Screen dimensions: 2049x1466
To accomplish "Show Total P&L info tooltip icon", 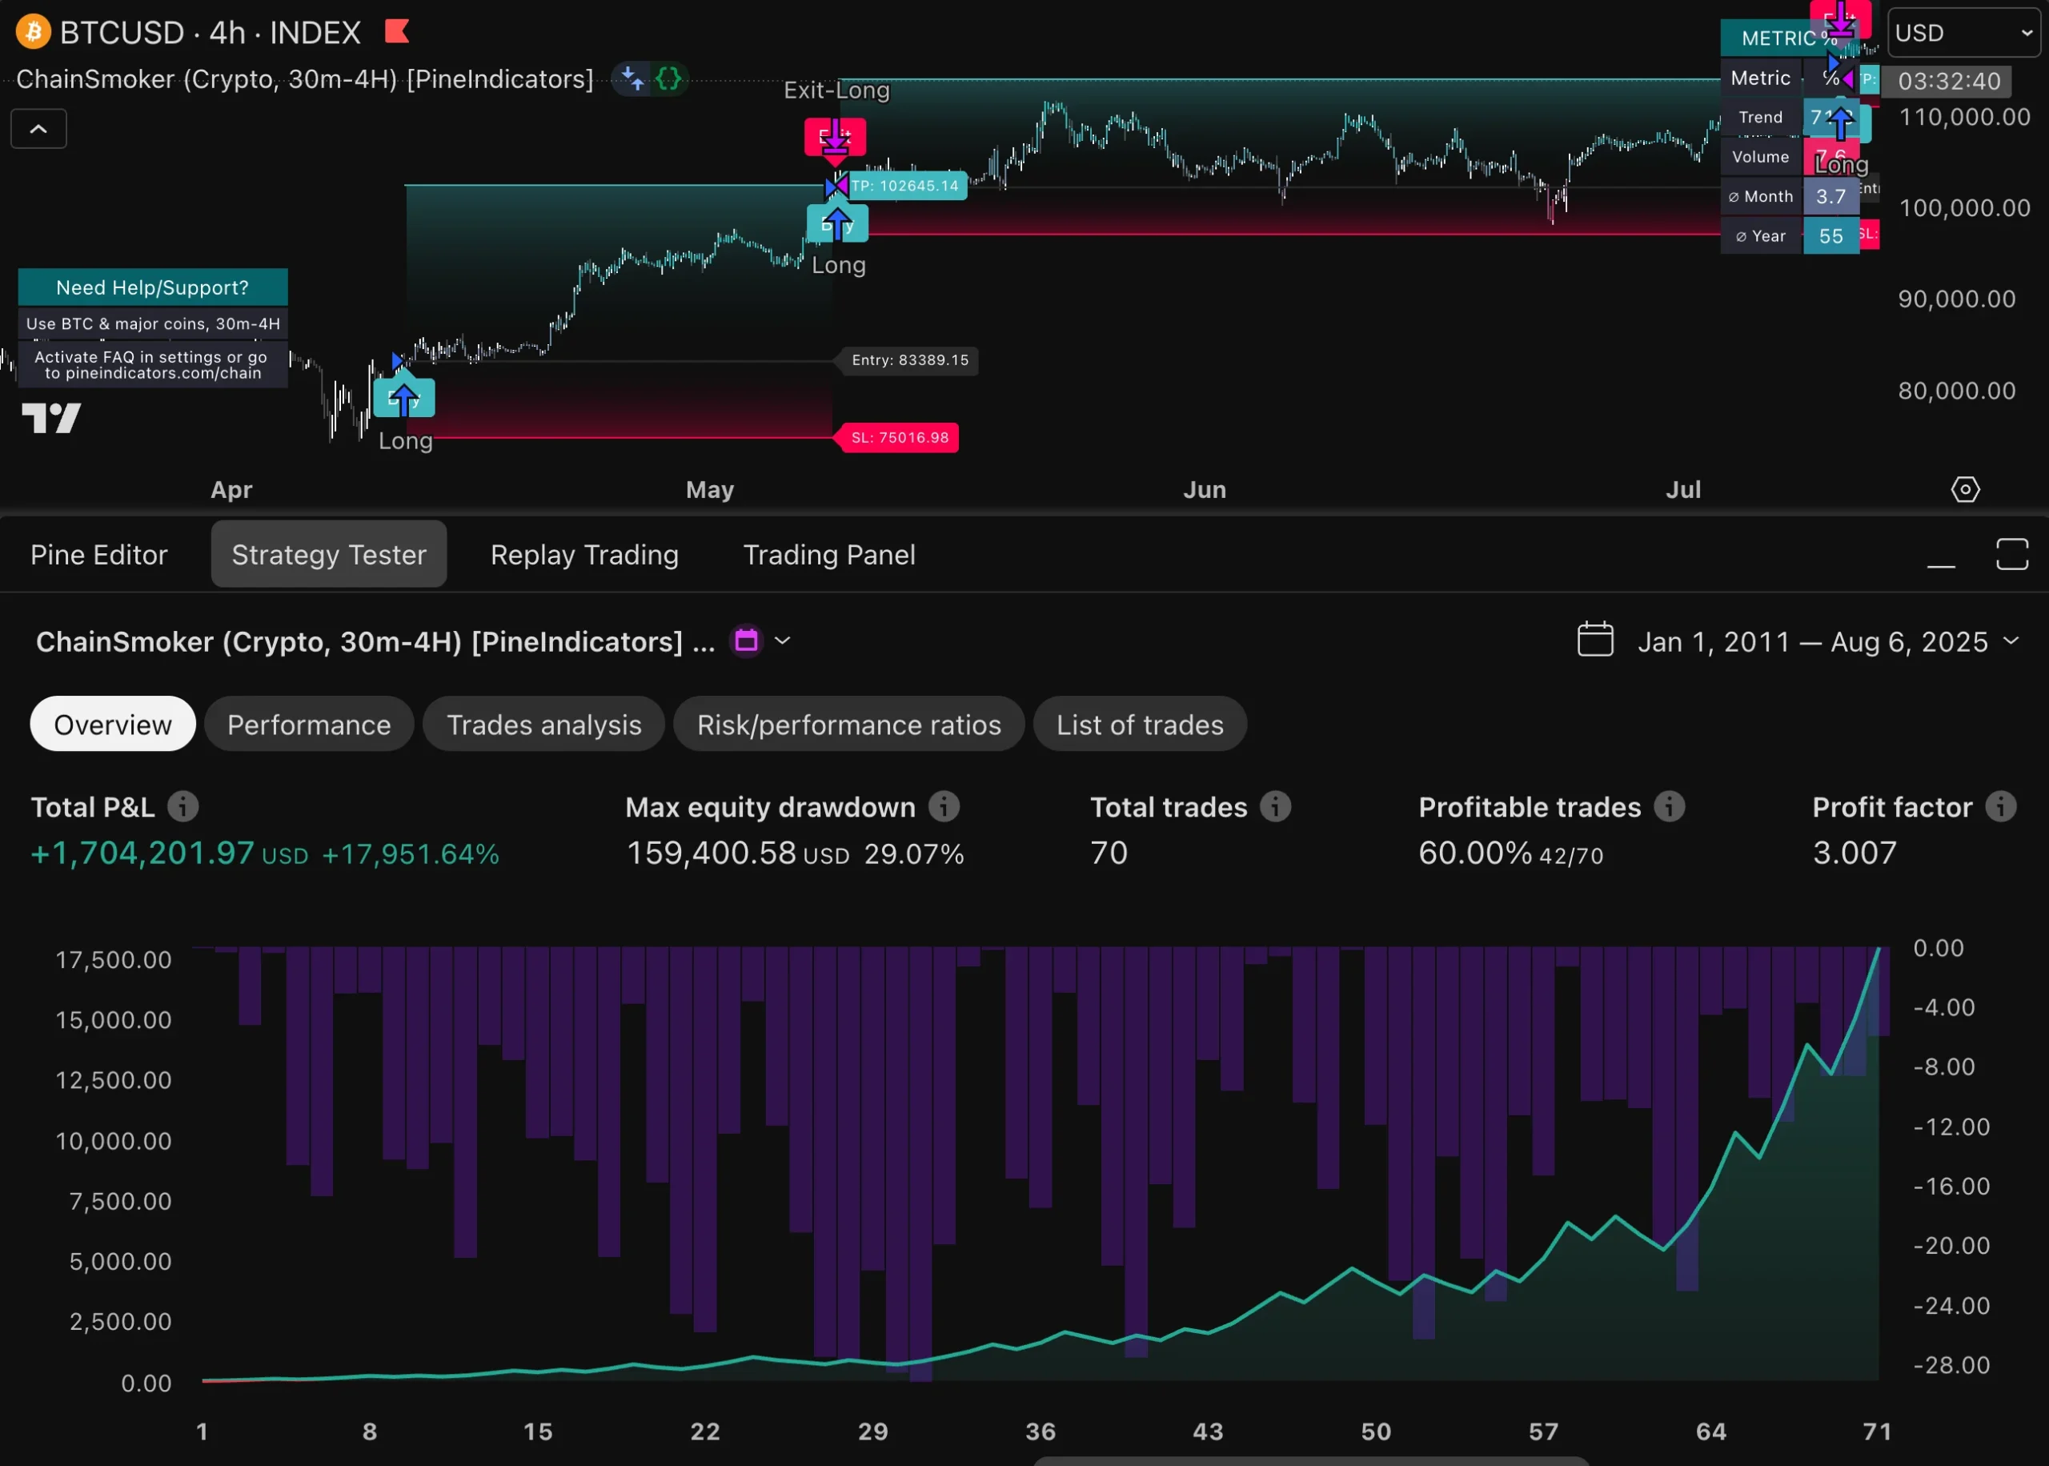I will click(183, 806).
